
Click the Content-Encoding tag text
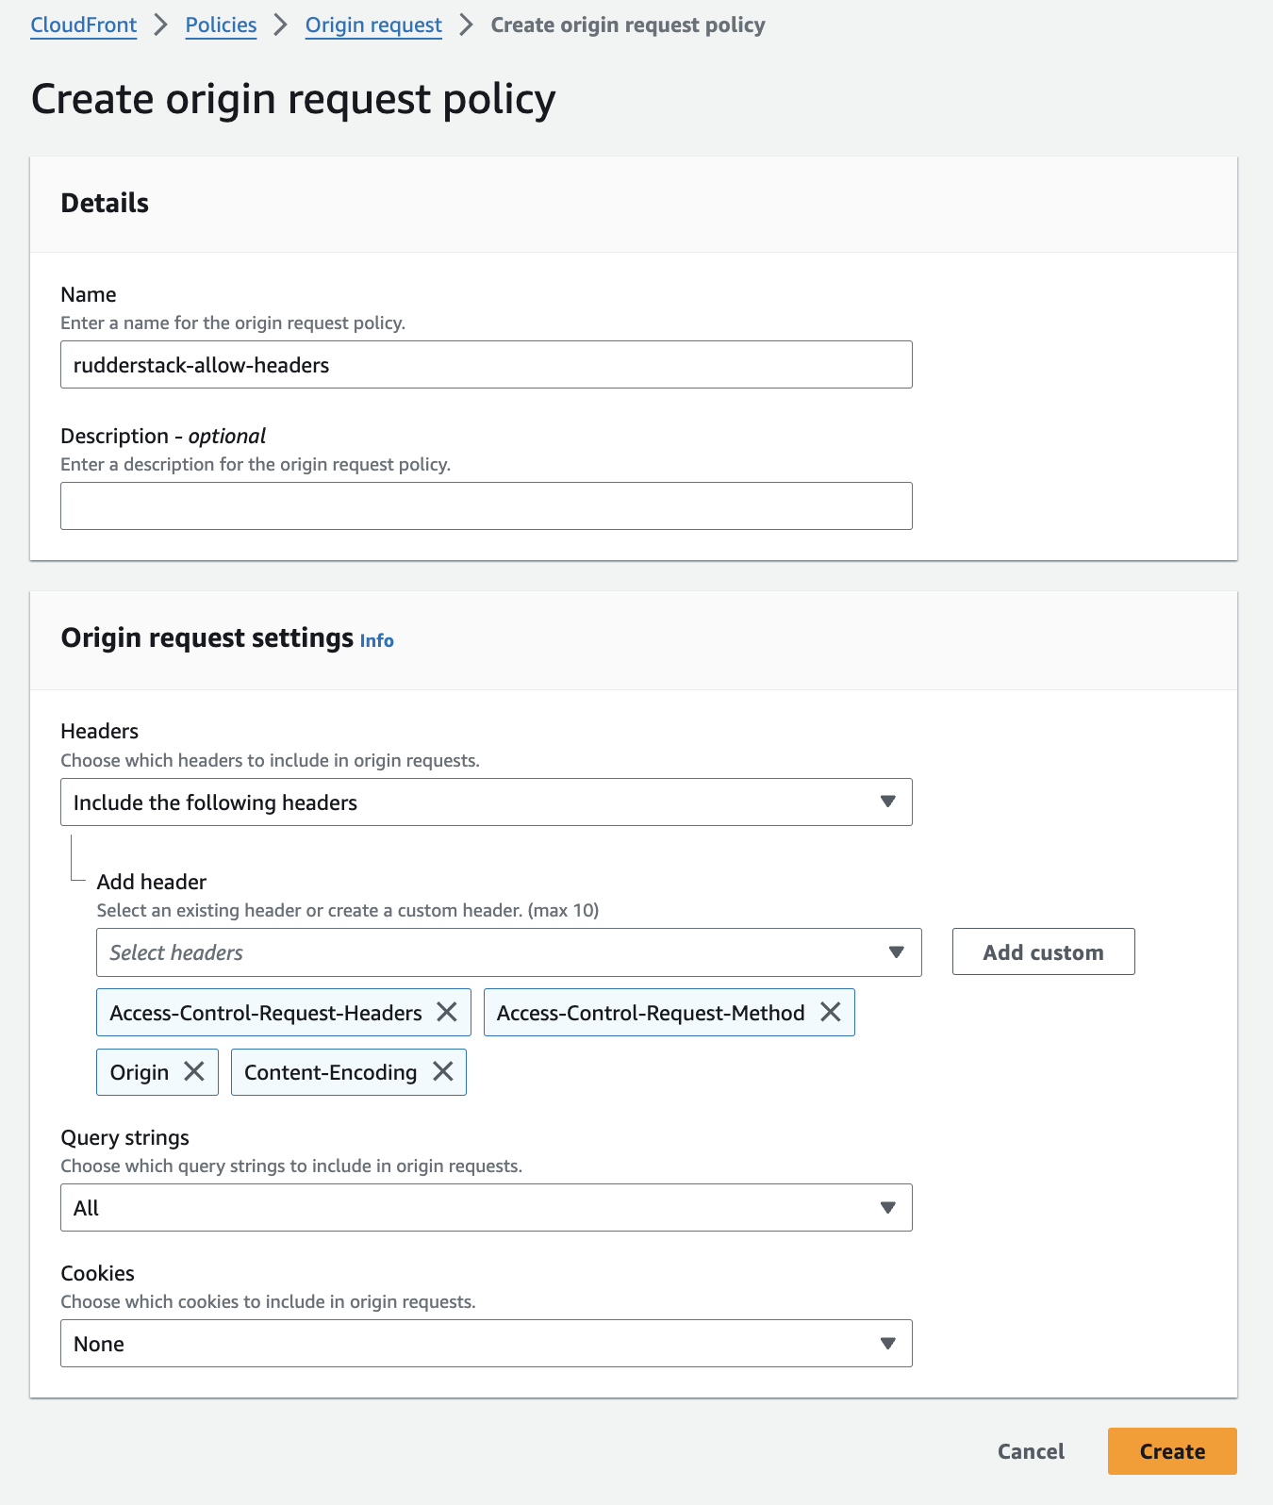point(330,1072)
